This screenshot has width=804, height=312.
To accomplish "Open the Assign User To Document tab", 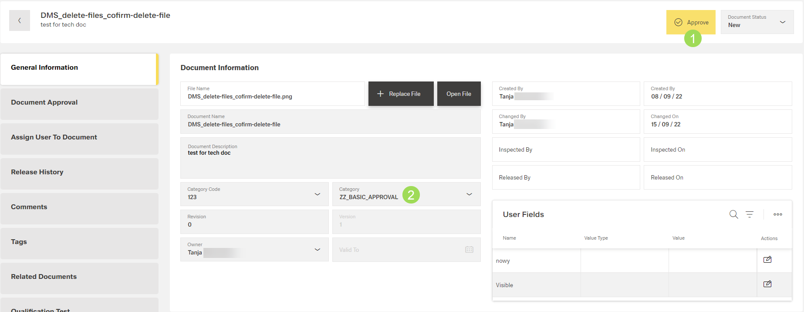I will 79,137.
